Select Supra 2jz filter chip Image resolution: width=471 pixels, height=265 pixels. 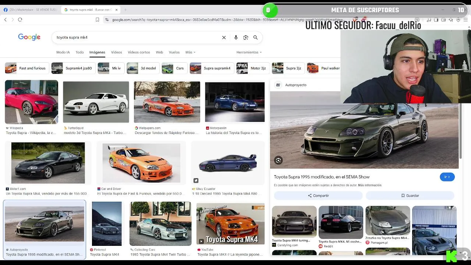point(287,68)
